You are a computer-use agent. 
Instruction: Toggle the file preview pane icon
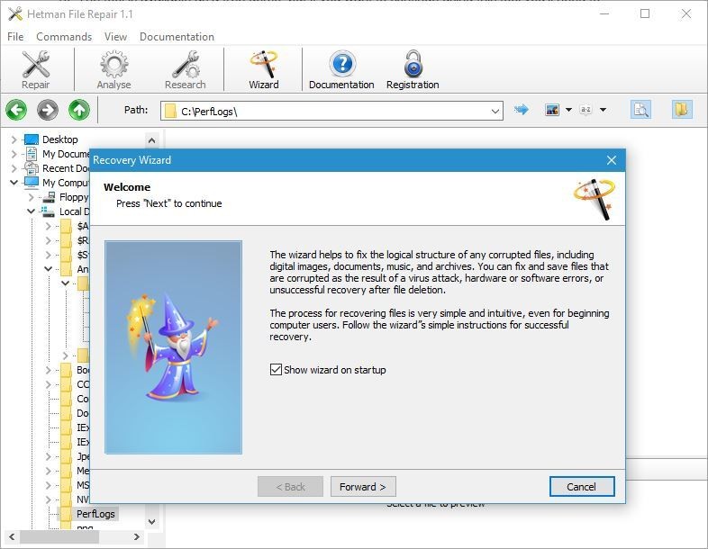click(640, 110)
